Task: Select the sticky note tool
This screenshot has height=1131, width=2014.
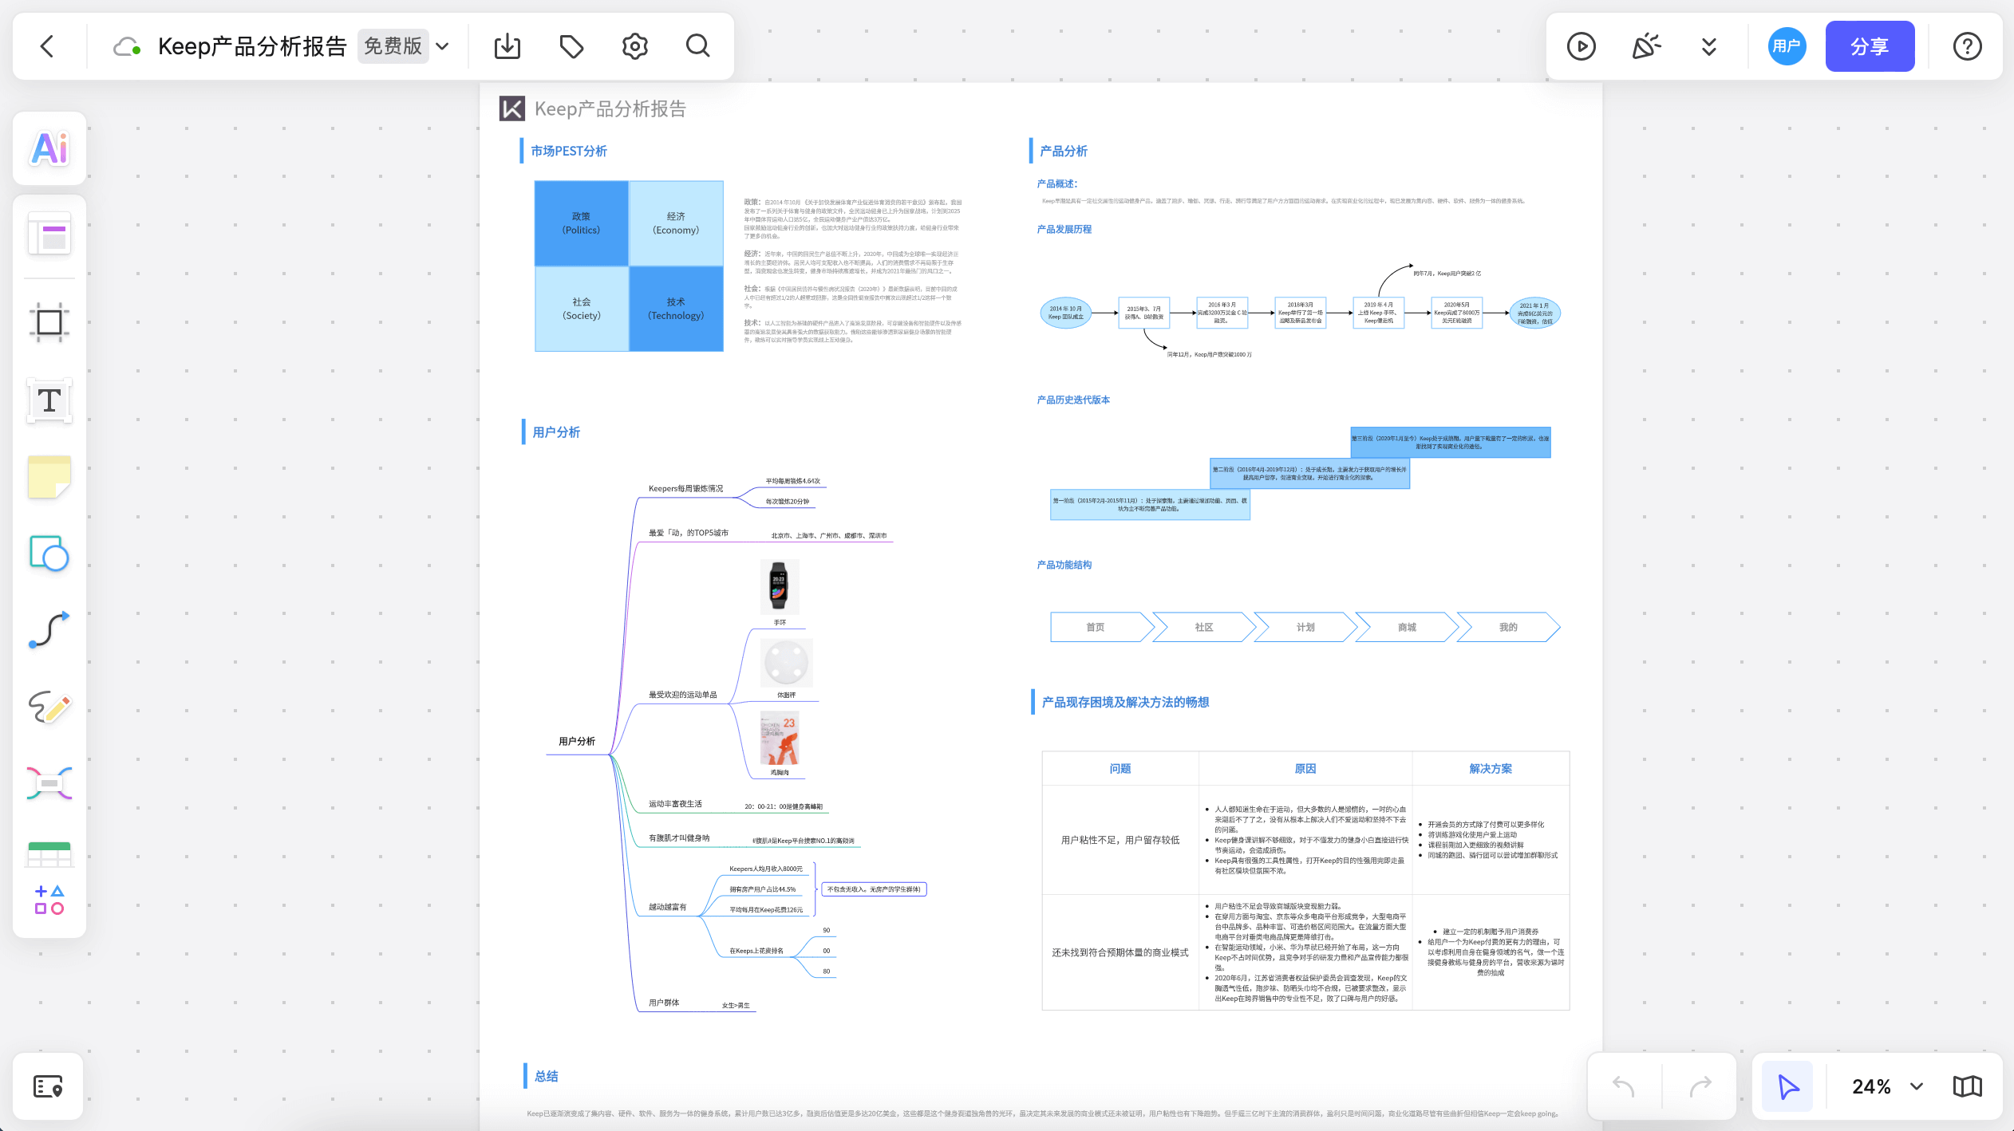Action: pyautogui.click(x=49, y=477)
